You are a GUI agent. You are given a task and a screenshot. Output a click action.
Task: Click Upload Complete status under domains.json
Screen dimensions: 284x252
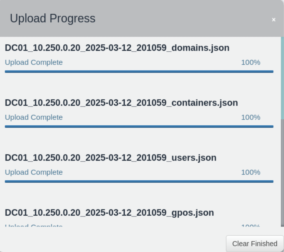[x=34, y=62]
